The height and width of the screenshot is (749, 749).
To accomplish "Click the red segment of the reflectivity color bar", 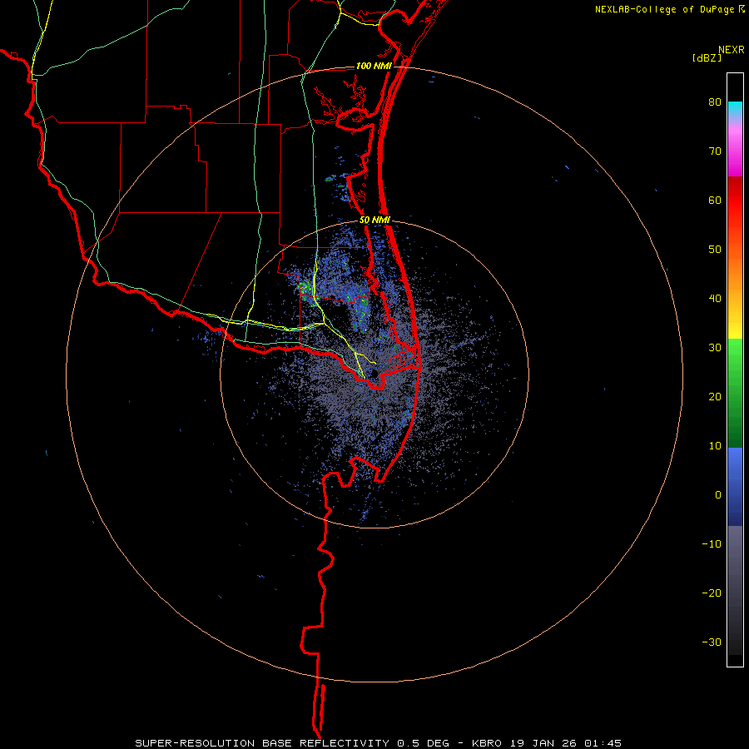I will point(735,201).
